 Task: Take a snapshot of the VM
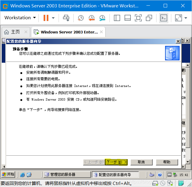81,18
